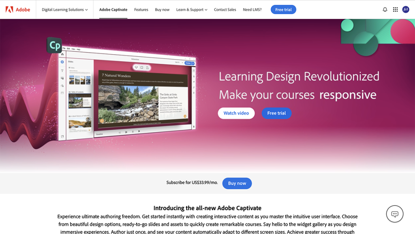This screenshot has width=415, height=234.
Task: Open the apps grid icon
Action: (x=395, y=9)
